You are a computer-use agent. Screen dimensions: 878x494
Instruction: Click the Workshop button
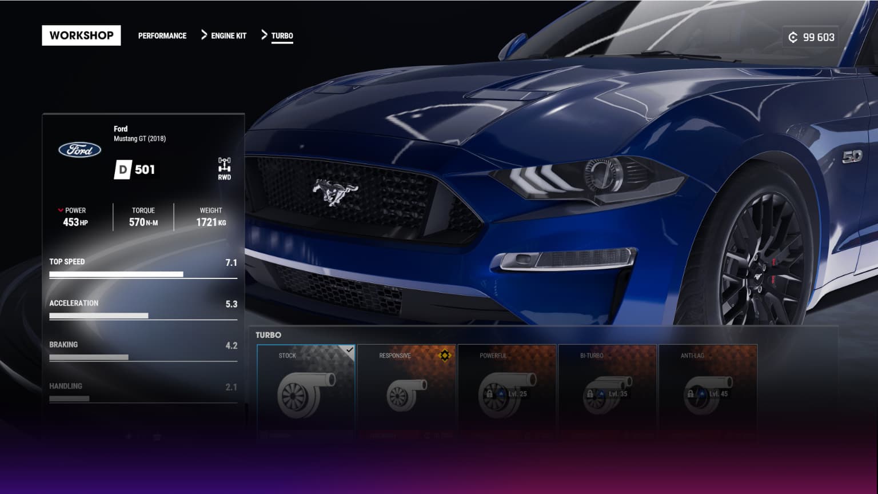click(81, 35)
